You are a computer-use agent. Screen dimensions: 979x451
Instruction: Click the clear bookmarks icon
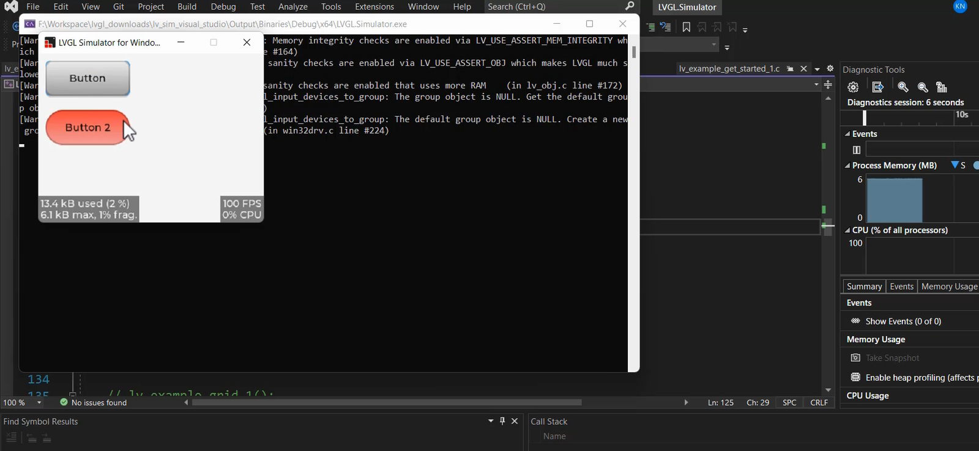[x=732, y=28]
